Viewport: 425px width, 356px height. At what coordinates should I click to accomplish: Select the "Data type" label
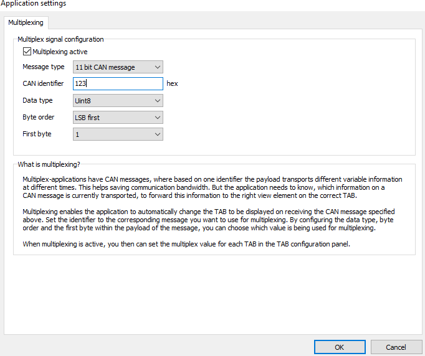pos(37,100)
